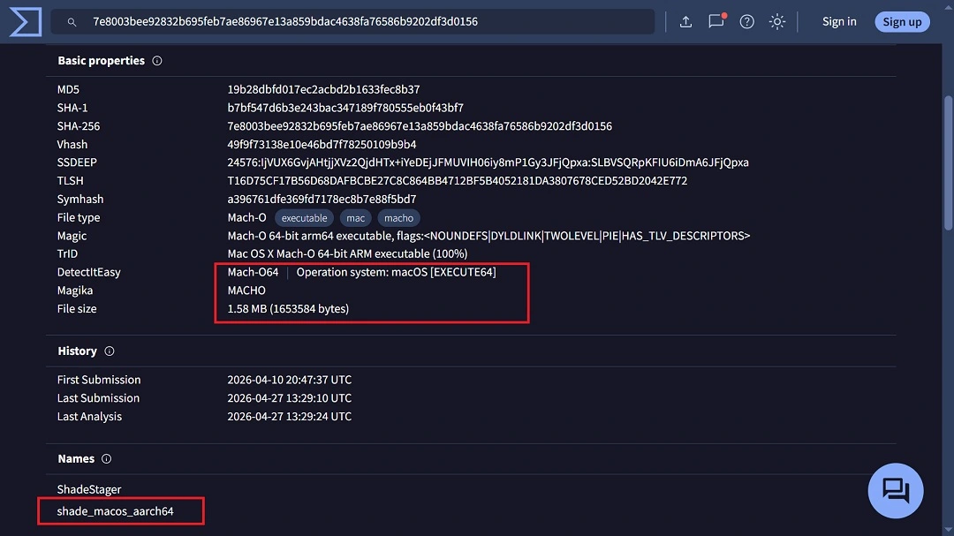The image size is (954, 536).
Task: Select the macho file type tag
Action: click(398, 217)
